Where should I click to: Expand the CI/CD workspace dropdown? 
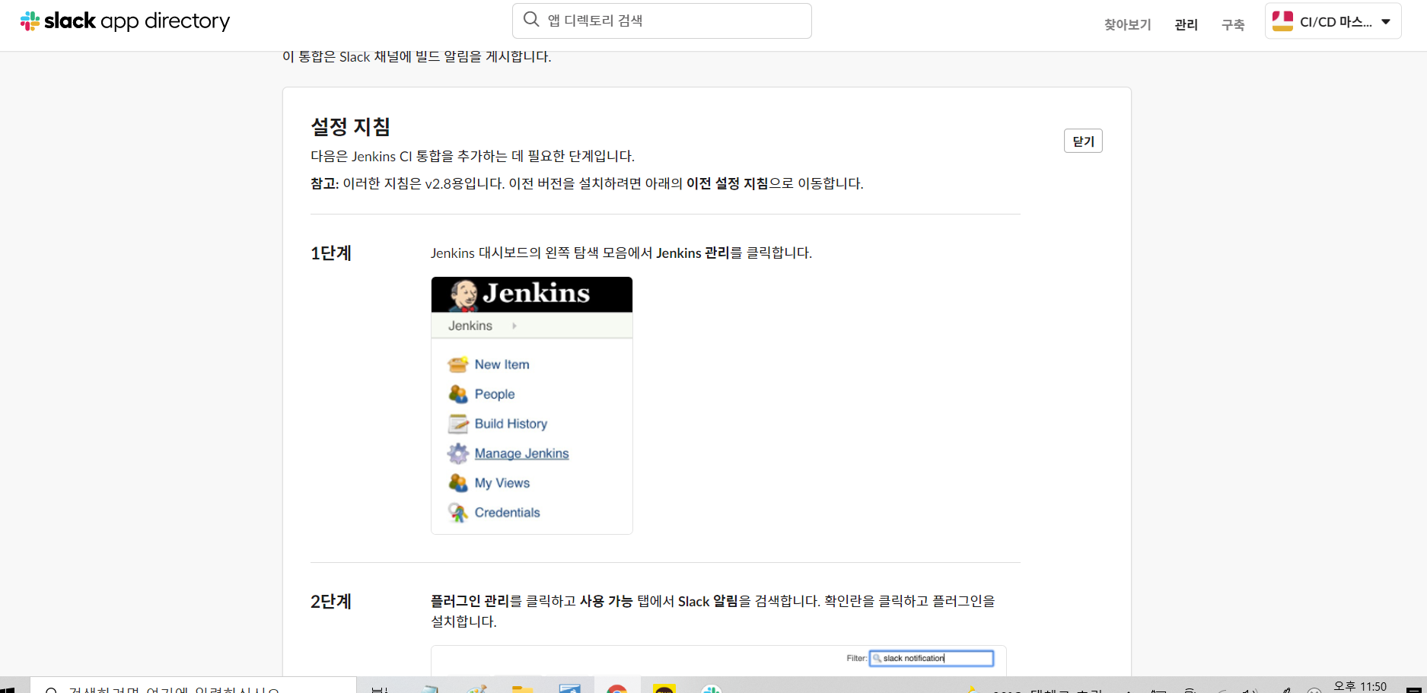[1333, 21]
